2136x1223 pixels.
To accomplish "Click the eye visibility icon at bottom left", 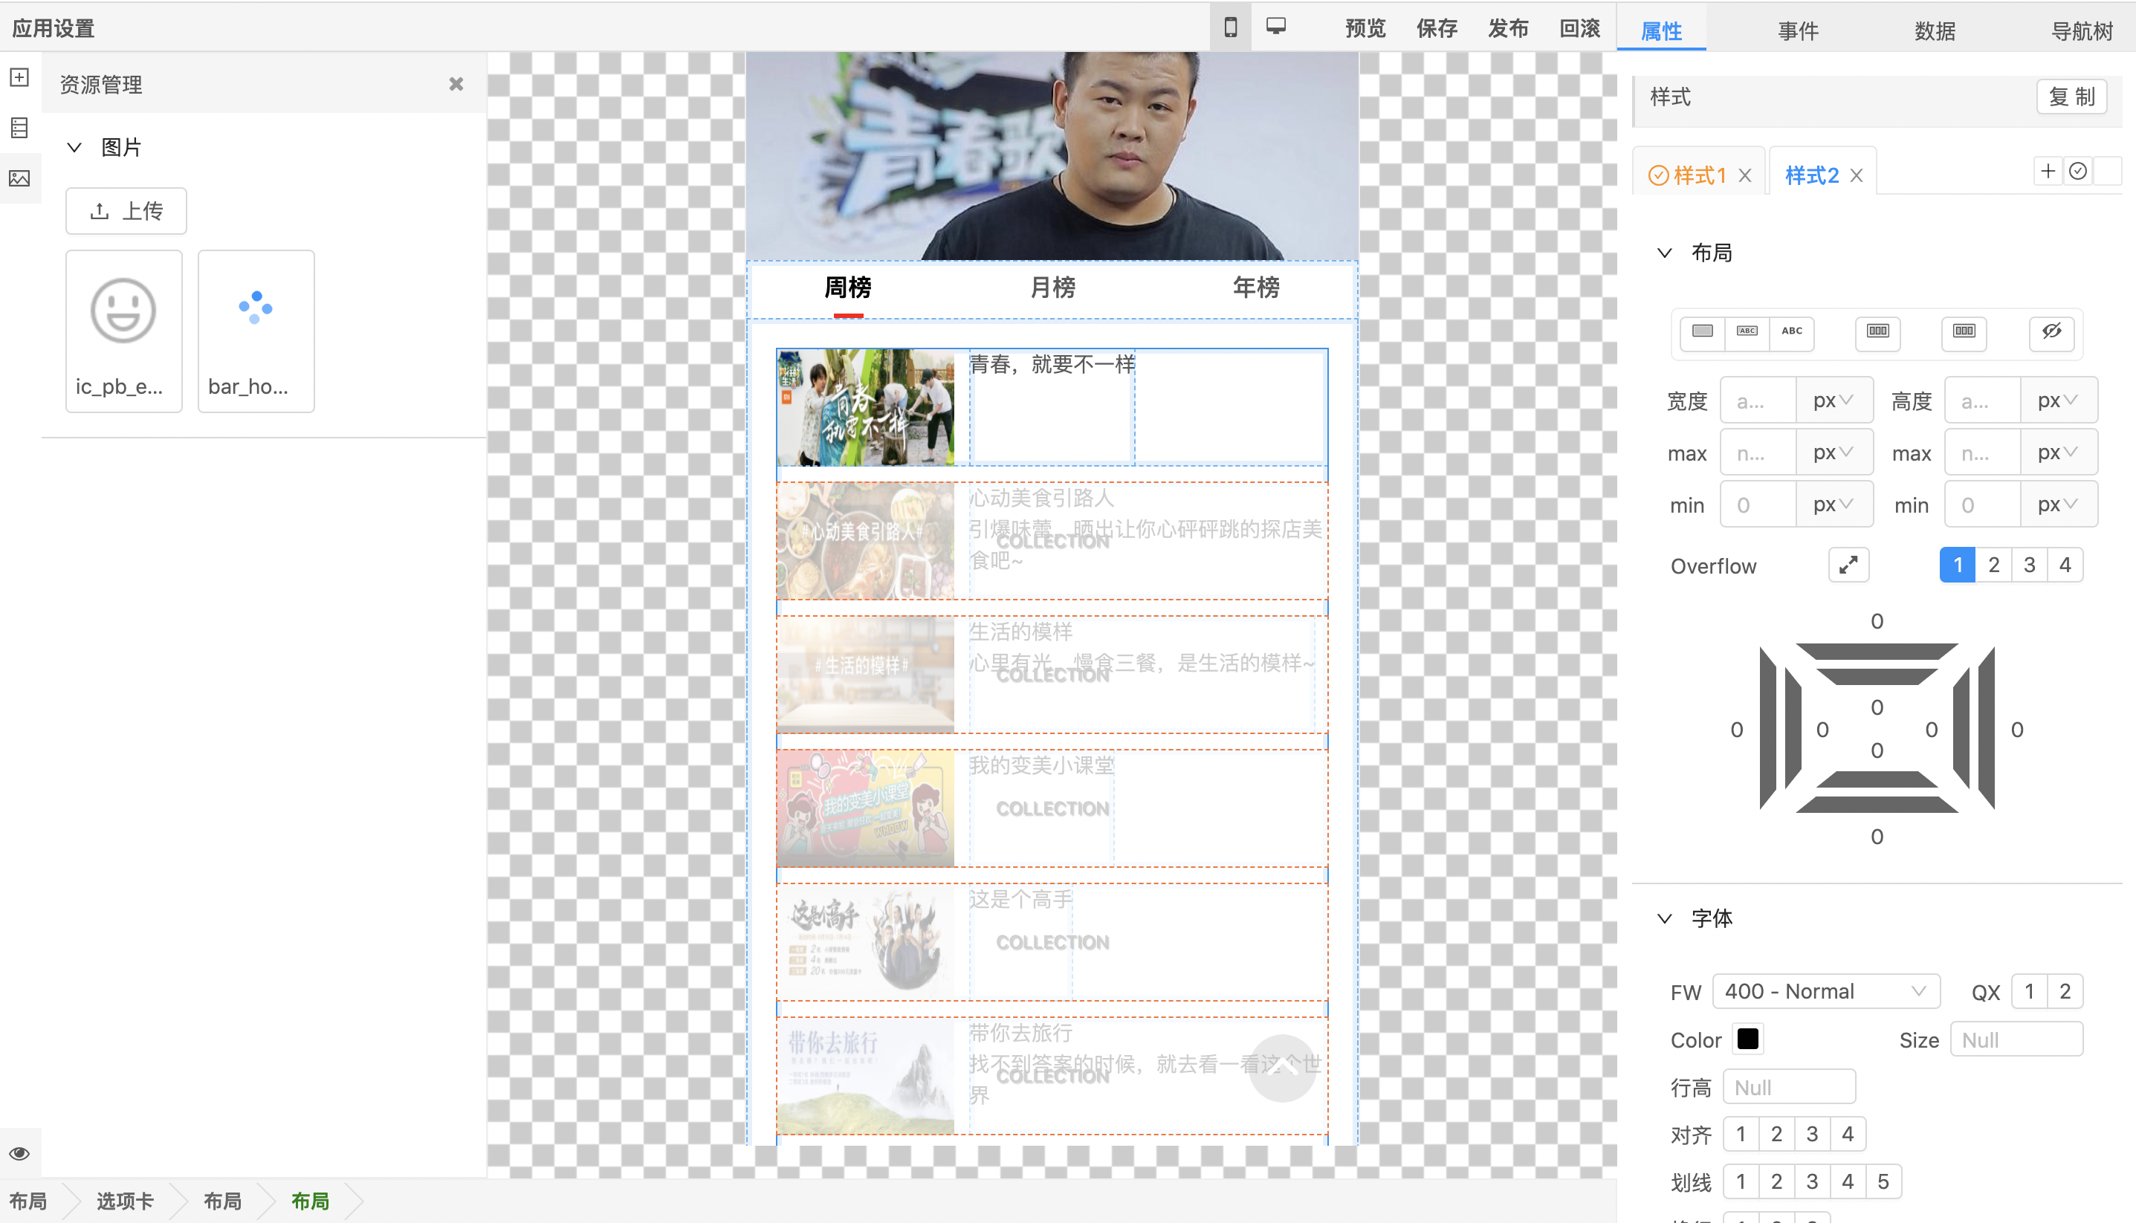I will 21,1152.
